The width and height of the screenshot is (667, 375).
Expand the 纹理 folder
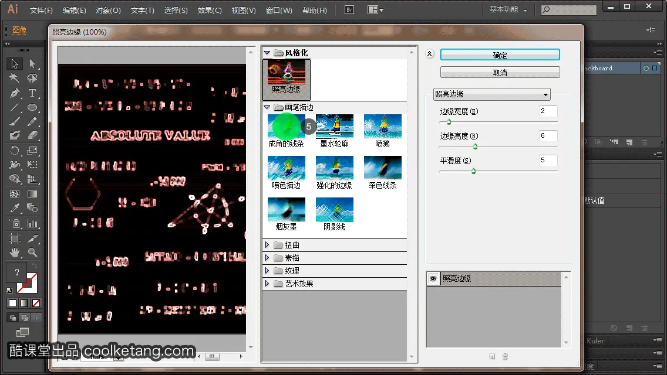[x=267, y=271]
